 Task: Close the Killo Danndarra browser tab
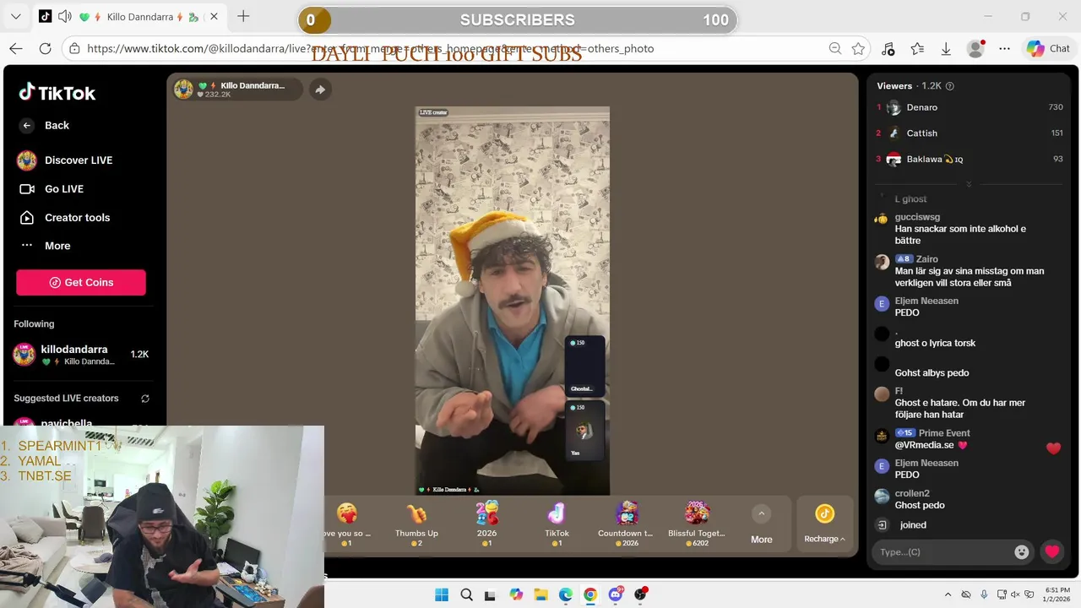(x=214, y=17)
